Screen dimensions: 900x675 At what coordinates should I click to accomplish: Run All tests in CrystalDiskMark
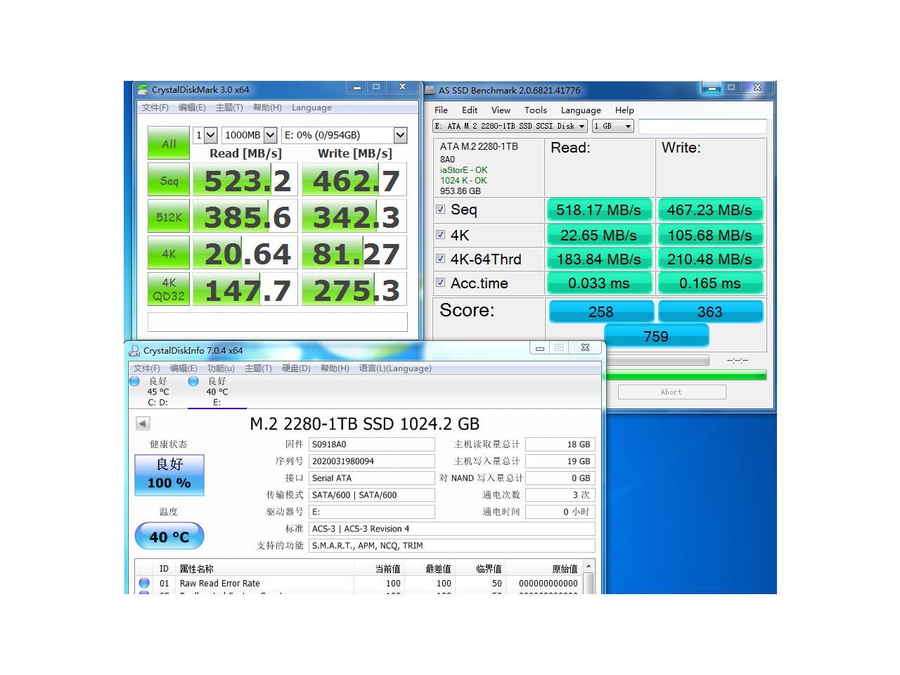pyautogui.click(x=169, y=143)
